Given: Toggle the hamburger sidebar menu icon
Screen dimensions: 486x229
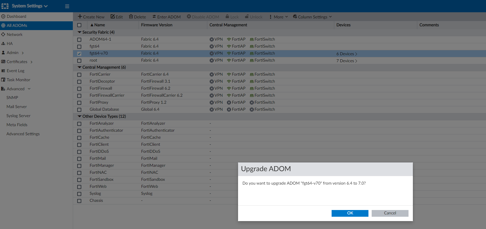Looking at the screenshot, I should (x=67, y=6).
